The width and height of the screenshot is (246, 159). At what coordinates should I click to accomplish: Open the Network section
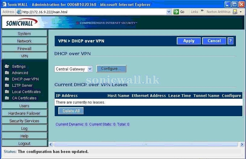[24, 41]
